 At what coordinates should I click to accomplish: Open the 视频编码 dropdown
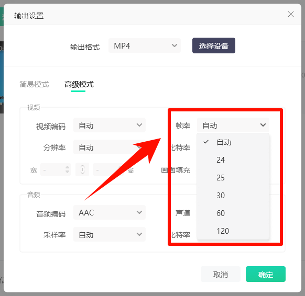(110, 125)
